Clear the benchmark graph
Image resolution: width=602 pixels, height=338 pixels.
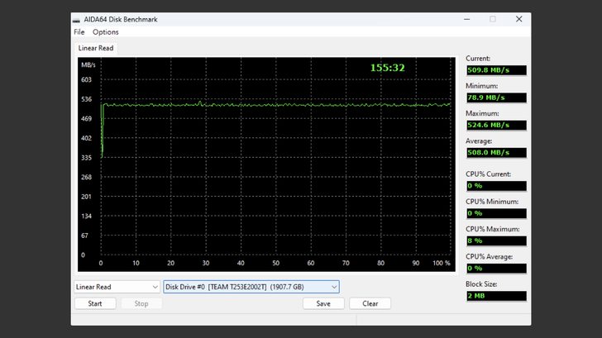(370, 303)
